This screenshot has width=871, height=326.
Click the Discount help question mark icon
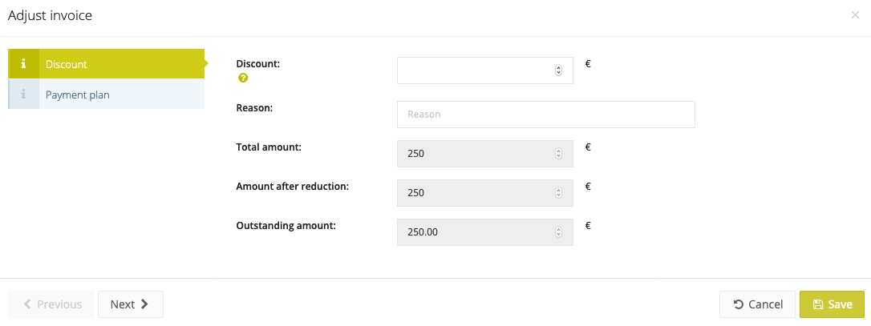click(x=243, y=78)
